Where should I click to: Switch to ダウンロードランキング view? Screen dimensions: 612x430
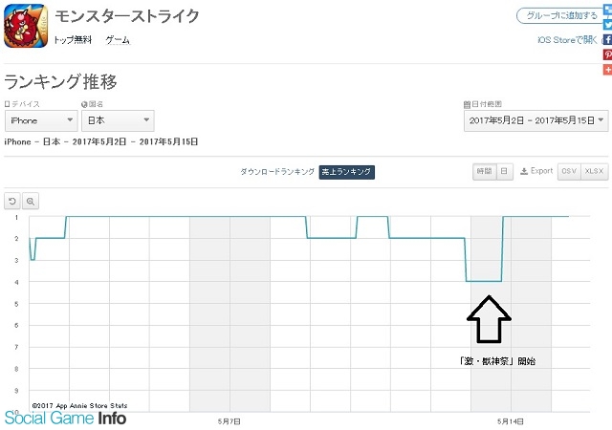pyautogui.click(x=276, y=172)
